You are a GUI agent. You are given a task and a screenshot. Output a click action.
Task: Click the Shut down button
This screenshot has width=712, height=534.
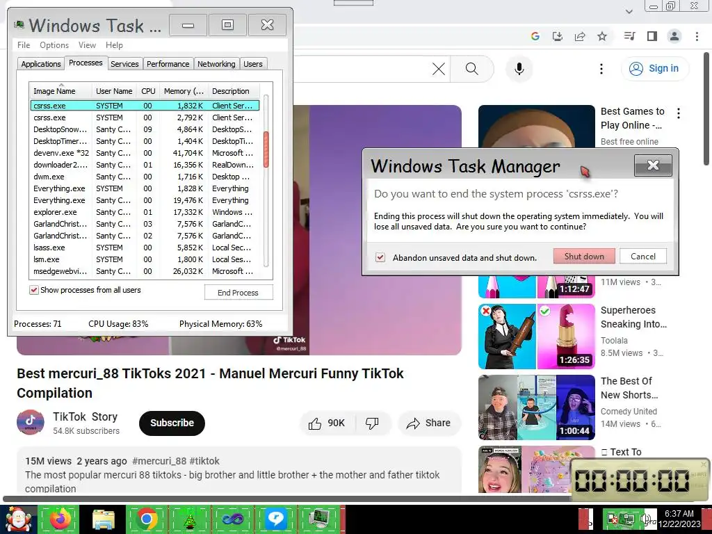pyautogui.click(x=584, y=256)
